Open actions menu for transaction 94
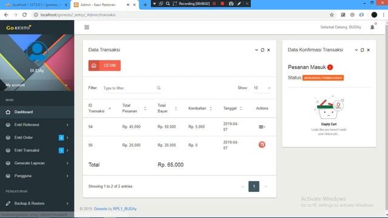 point(262,127)
